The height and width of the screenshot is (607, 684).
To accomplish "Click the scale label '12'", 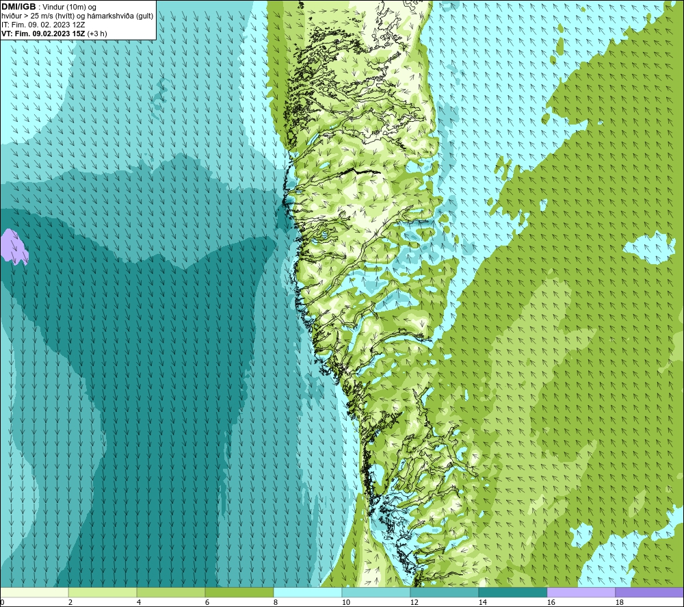I will 414,602.
